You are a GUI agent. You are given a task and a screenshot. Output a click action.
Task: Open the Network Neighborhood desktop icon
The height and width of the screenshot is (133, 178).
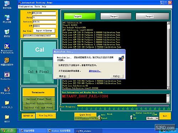(x=7, y=19)
